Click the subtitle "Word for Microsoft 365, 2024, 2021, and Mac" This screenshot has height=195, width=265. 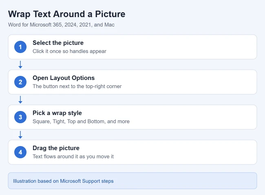pos(61,25)
